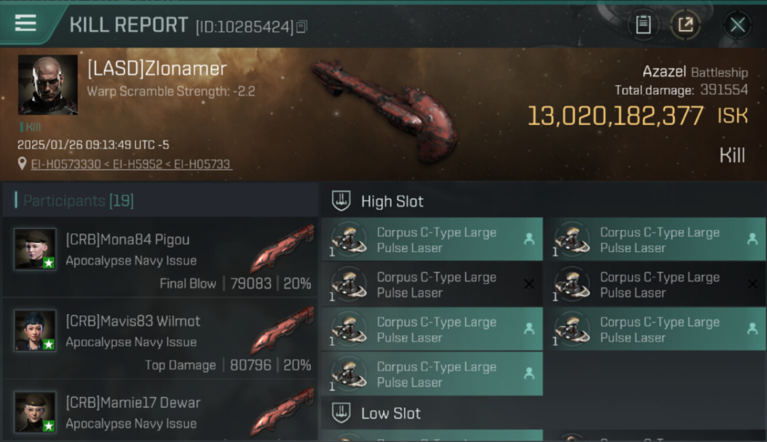Open the hamburger menu icon
Image resolution: width=767 pixels, height=442 pixels.
pos(25,23)
